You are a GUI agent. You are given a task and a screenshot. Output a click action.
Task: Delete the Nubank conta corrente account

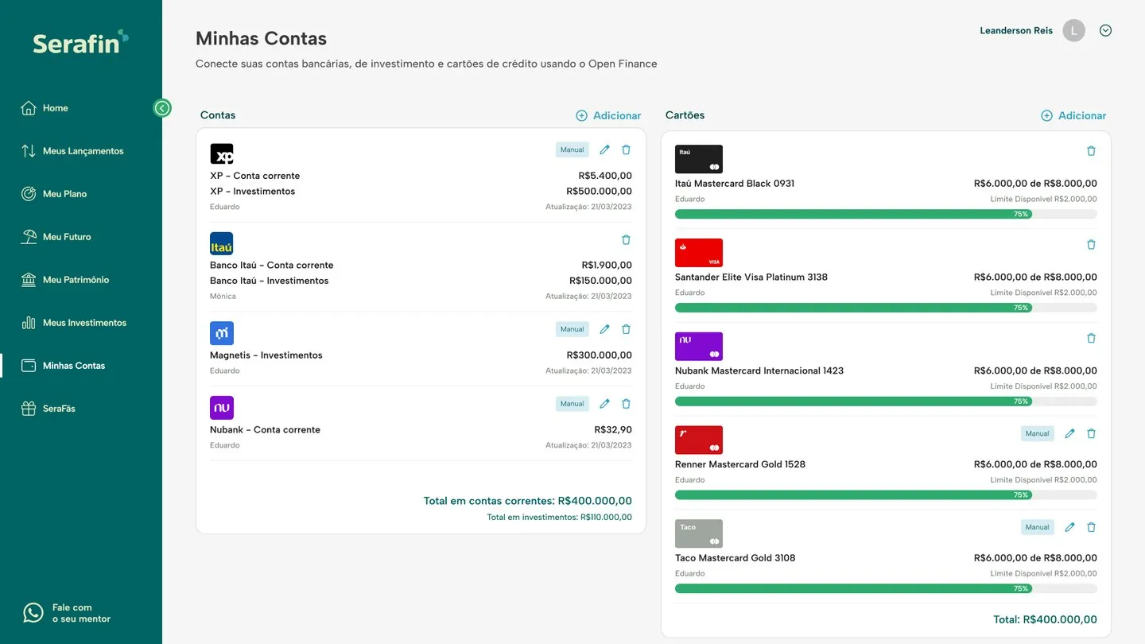tap(626, 404)
